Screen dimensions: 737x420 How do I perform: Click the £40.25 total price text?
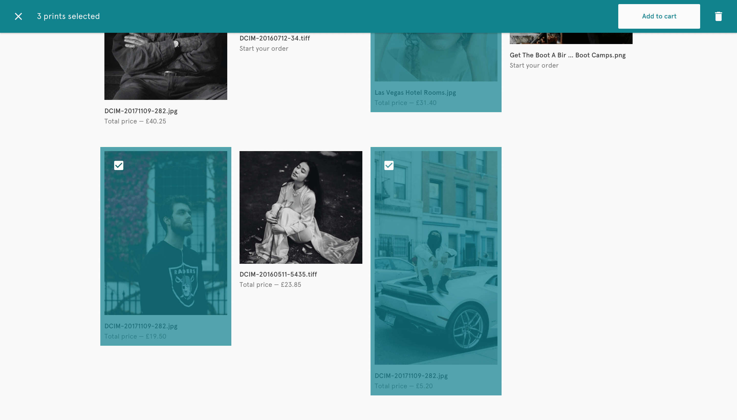tap(135, 121)
